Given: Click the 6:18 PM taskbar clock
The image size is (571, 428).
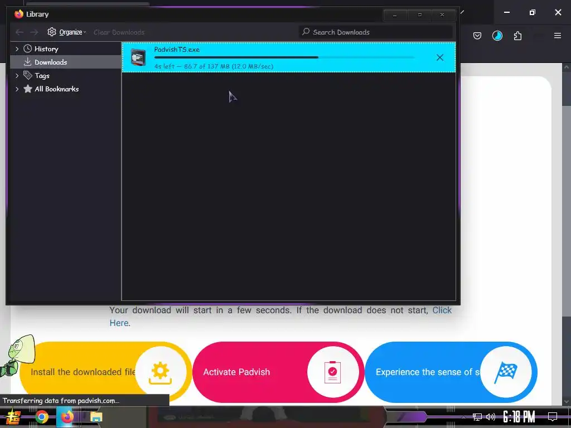Looking at the screenshot, I should click(x=519, y=417).
